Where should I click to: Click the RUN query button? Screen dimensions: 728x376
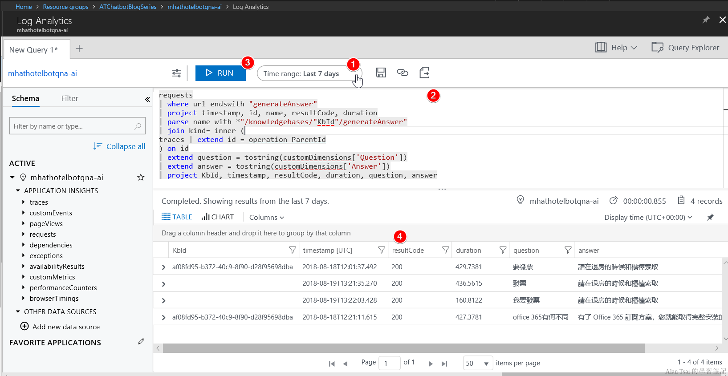pos(220,73)
